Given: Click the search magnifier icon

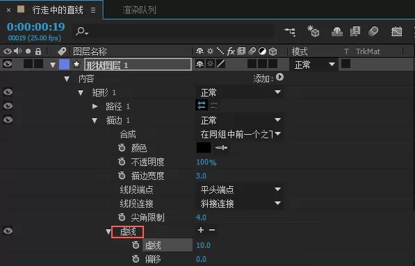Looking at the screenshot, I should (81, 31).
